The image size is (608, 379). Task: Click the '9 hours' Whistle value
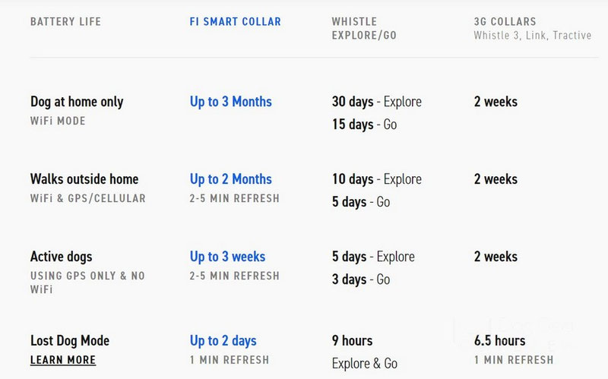(x=352, y=340)
